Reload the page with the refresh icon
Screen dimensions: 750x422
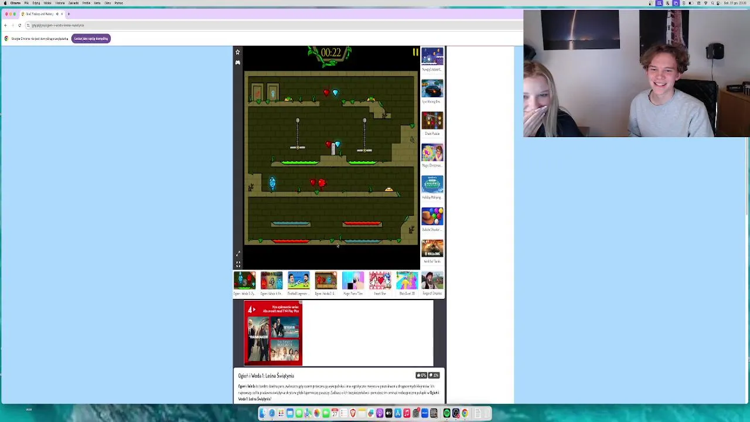point(19,25)
